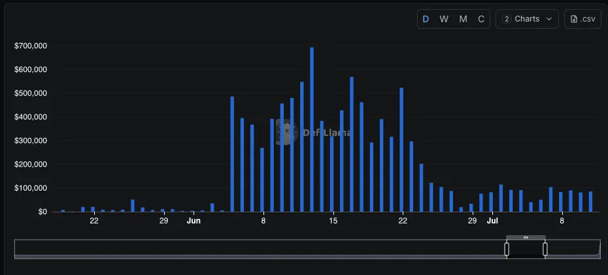Click the file download icon next to .csv
The image size is (608, 275).
[x=574, y=19]
